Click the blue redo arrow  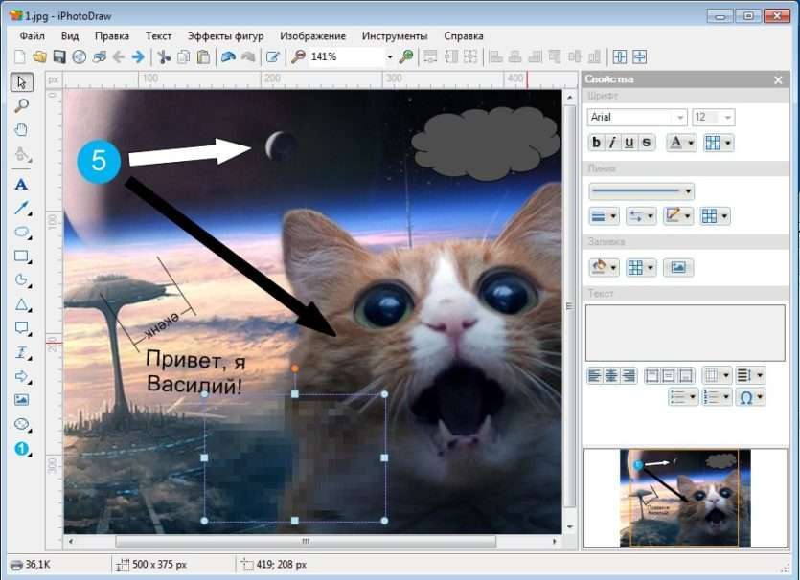[x=138, y=56]
